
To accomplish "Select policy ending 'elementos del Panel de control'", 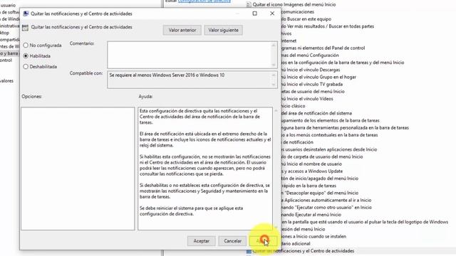I will [323, 48].
